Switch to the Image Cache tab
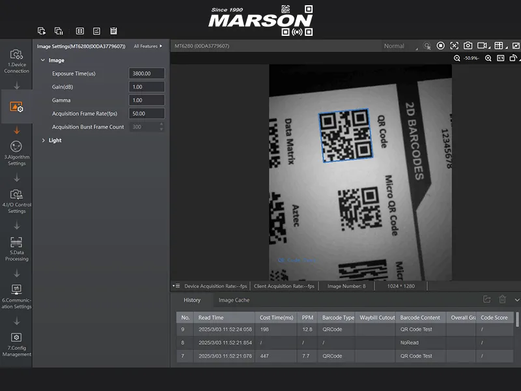This screenshot has width=521, height=391. point(234,300)
